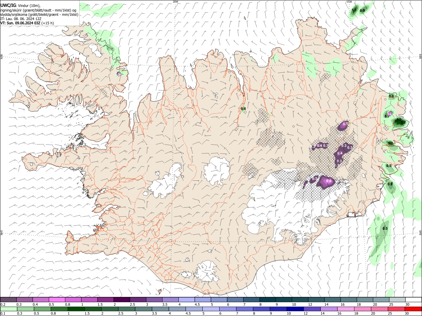Pick the dark teal 8–9 snow legend swatch
This screenshot has width=422, height=316.
click(267, 300)
